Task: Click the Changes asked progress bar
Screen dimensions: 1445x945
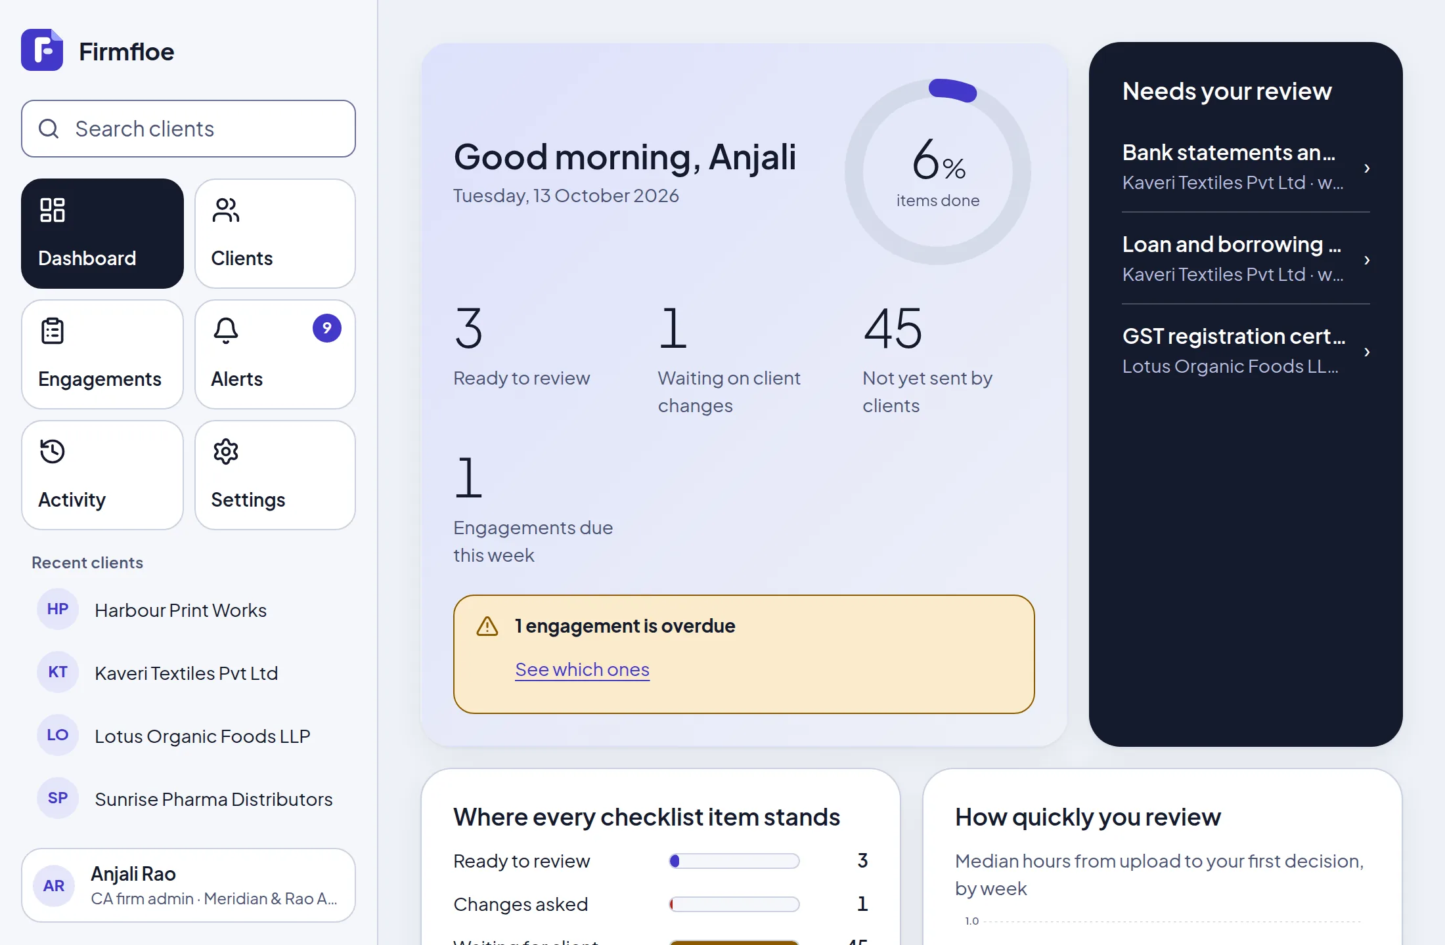Action: point(734,904)
